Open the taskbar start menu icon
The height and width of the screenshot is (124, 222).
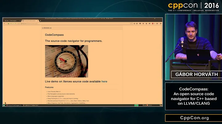coord(4,105)
